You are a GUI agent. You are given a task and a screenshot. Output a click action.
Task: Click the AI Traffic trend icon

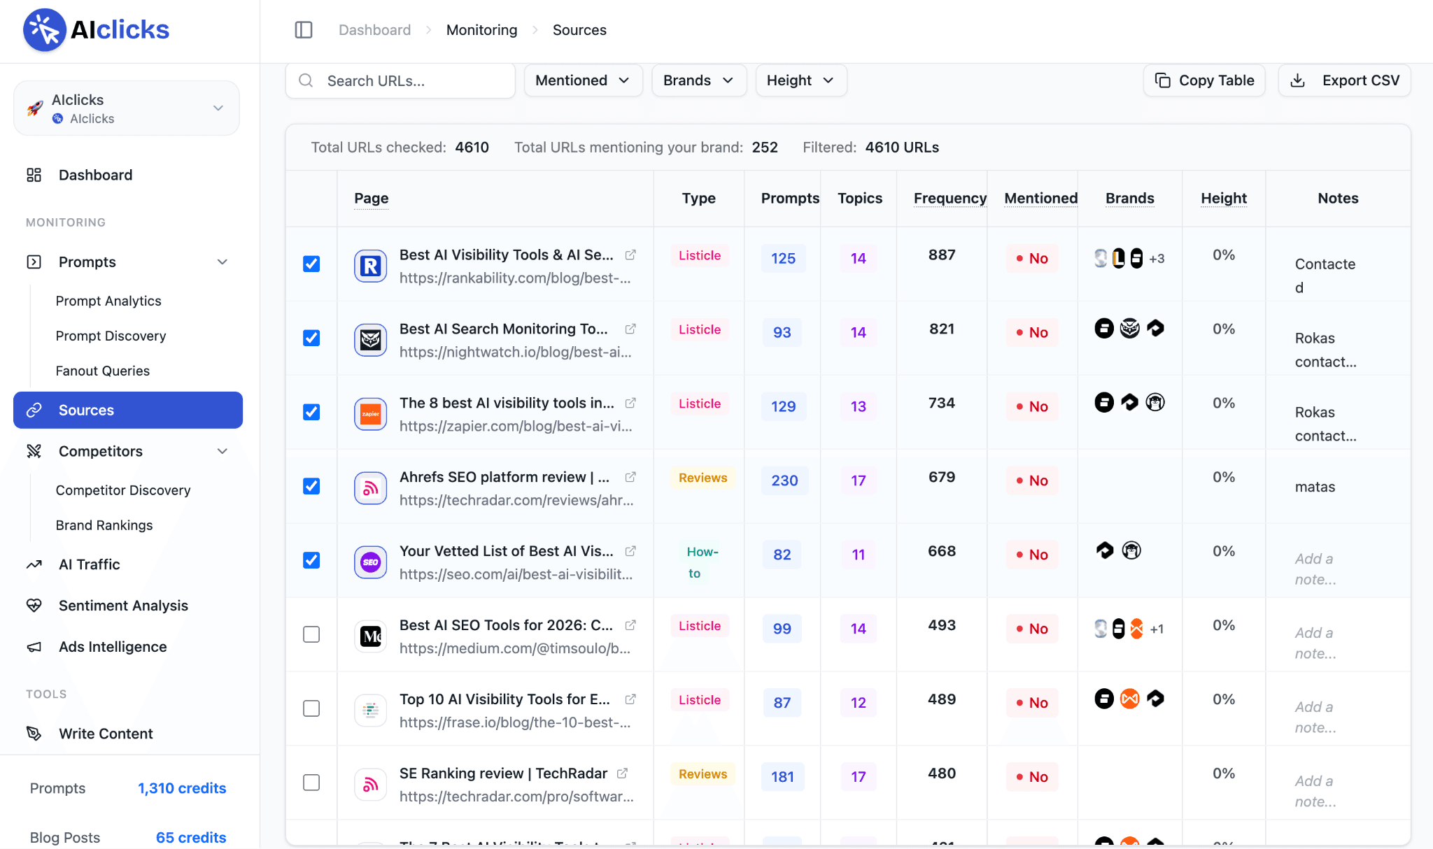(x=34, y=564)
